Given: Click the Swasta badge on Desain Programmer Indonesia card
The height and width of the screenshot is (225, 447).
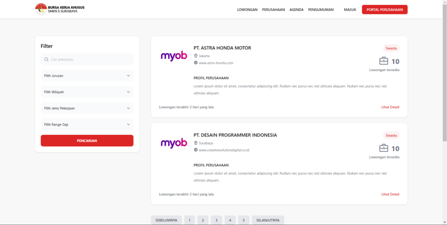Looking at the screenshot, I should (x=391, y=135).
